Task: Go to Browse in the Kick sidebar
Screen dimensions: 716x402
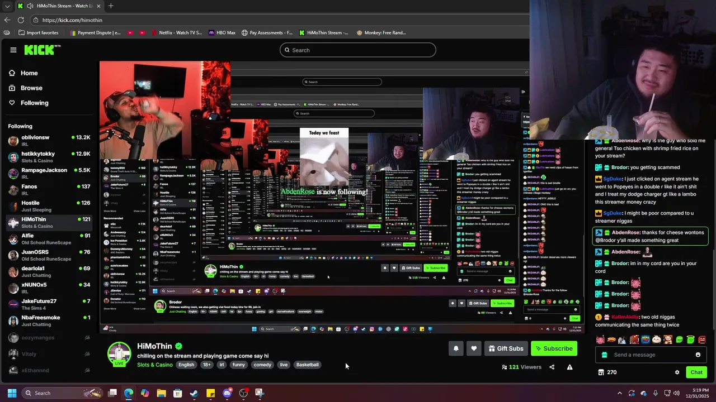Action: coord(26,88)
